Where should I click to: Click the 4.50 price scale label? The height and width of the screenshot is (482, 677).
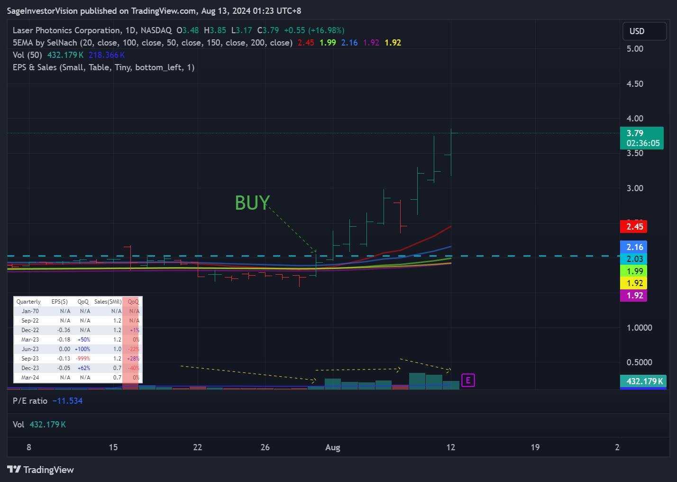tap(635, 84)
